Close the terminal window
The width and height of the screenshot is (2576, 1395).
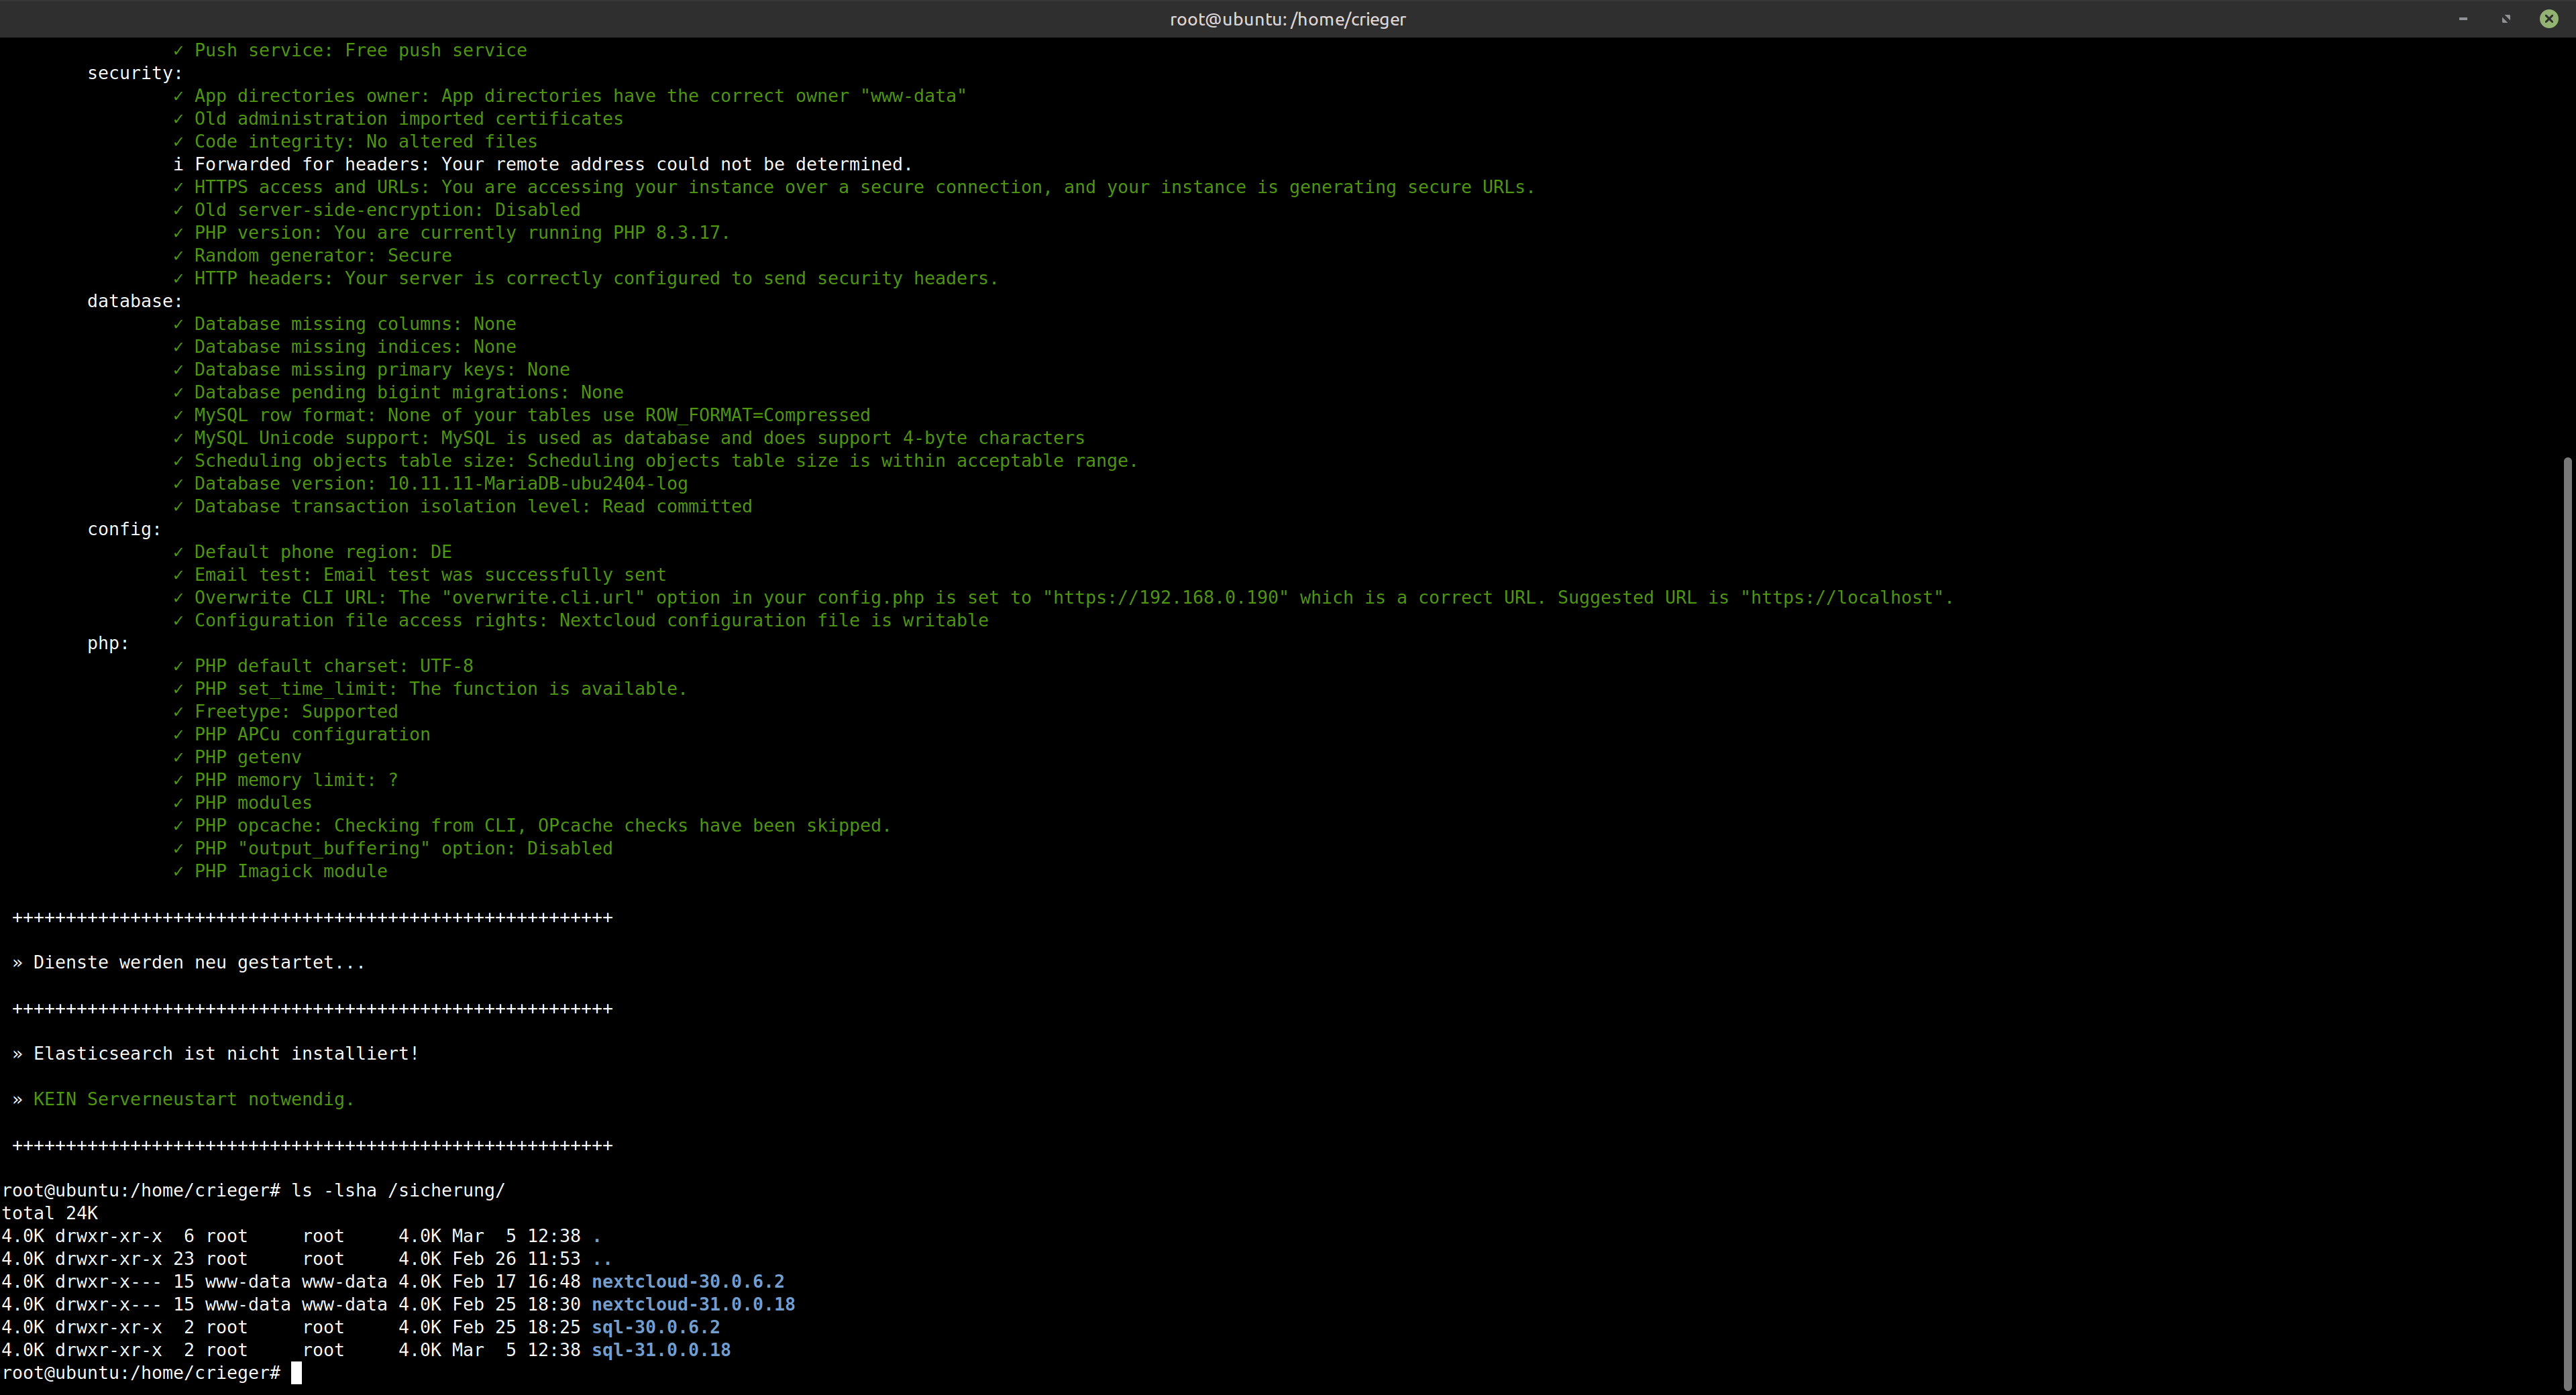[2549, 19]
